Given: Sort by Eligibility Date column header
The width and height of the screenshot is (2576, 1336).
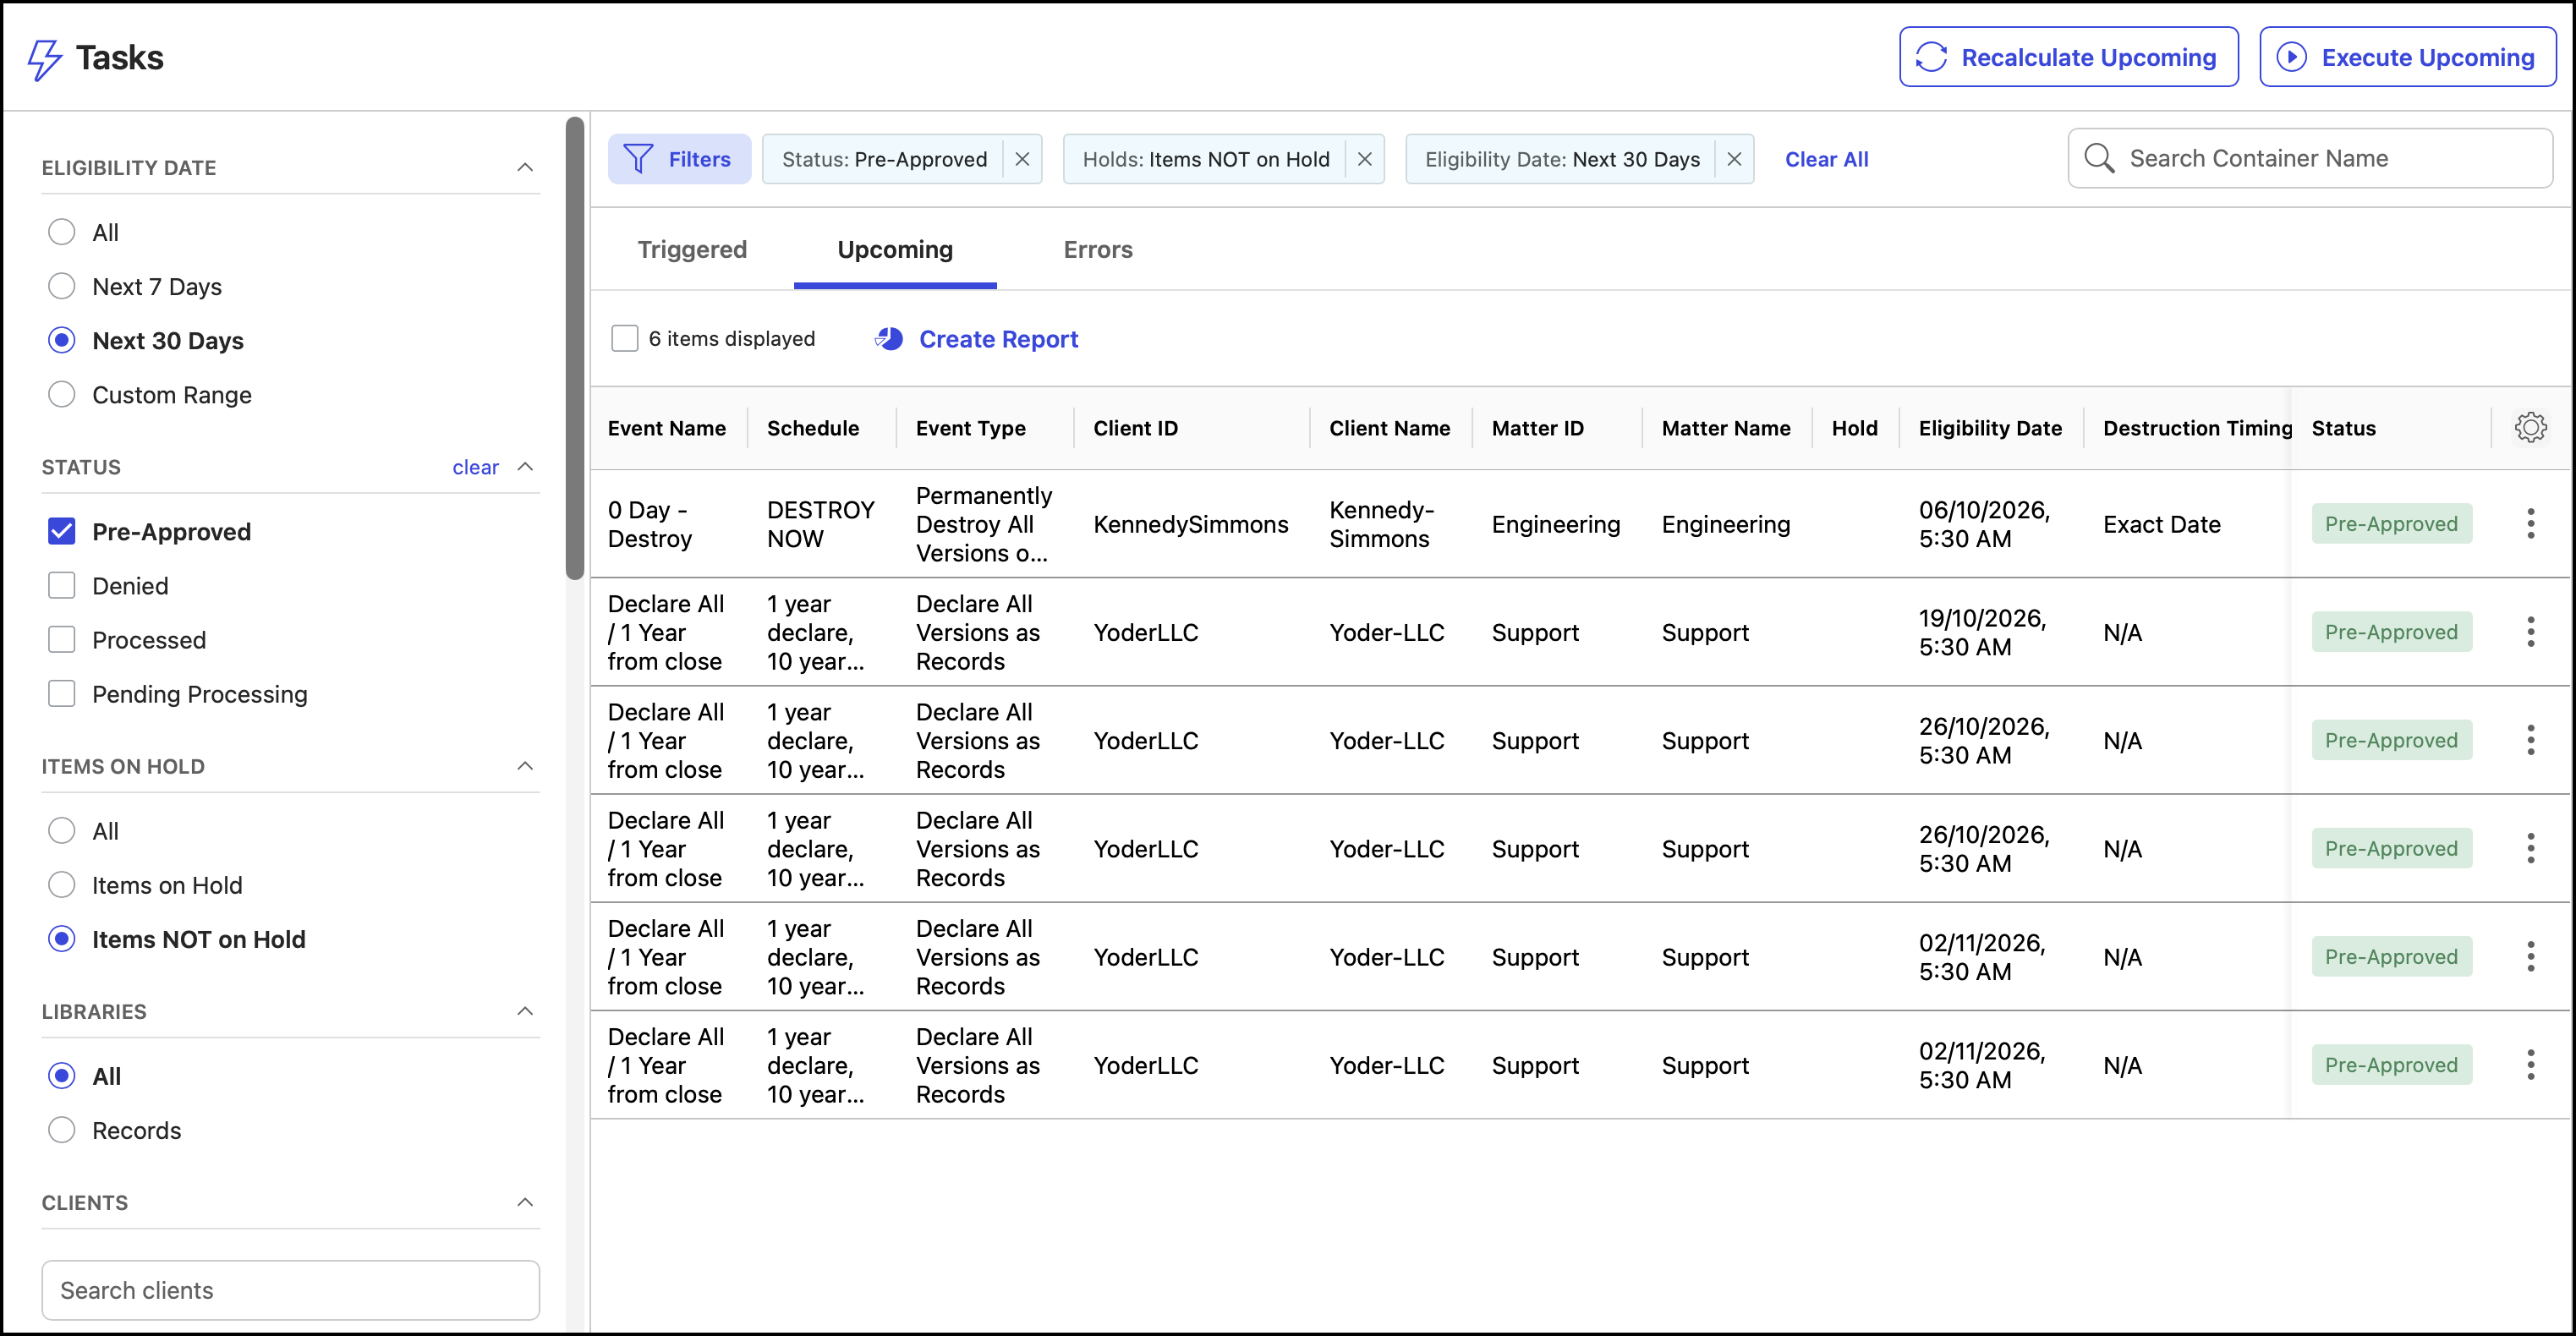Looking at the screenshot, I should pyautogui.click(x=1989, y=428).
